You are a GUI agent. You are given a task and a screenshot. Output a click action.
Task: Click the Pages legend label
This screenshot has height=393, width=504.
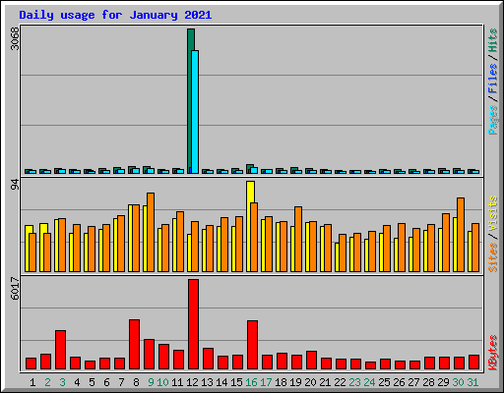click(492, 120)
